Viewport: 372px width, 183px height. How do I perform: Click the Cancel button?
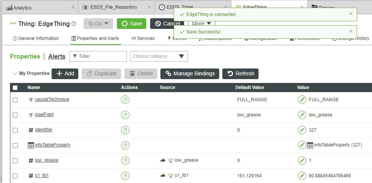167,24
